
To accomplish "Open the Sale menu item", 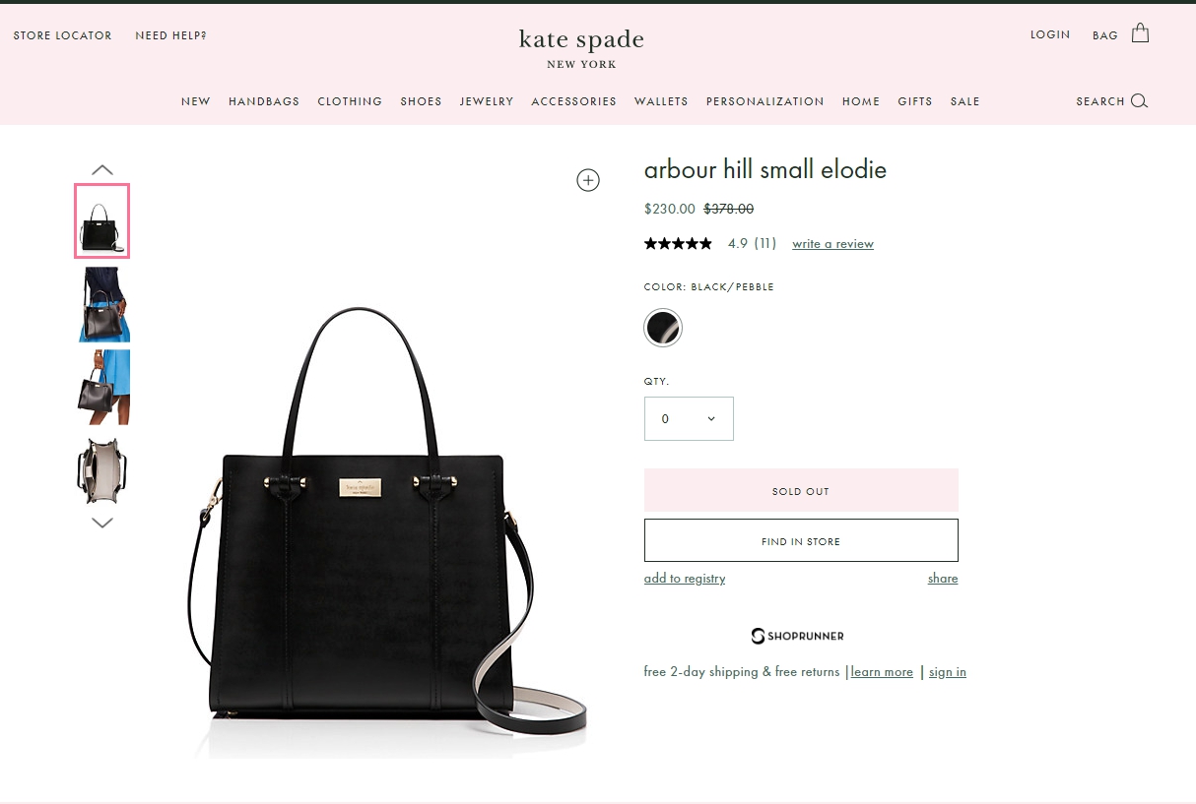I will click(x=965, y=101).
